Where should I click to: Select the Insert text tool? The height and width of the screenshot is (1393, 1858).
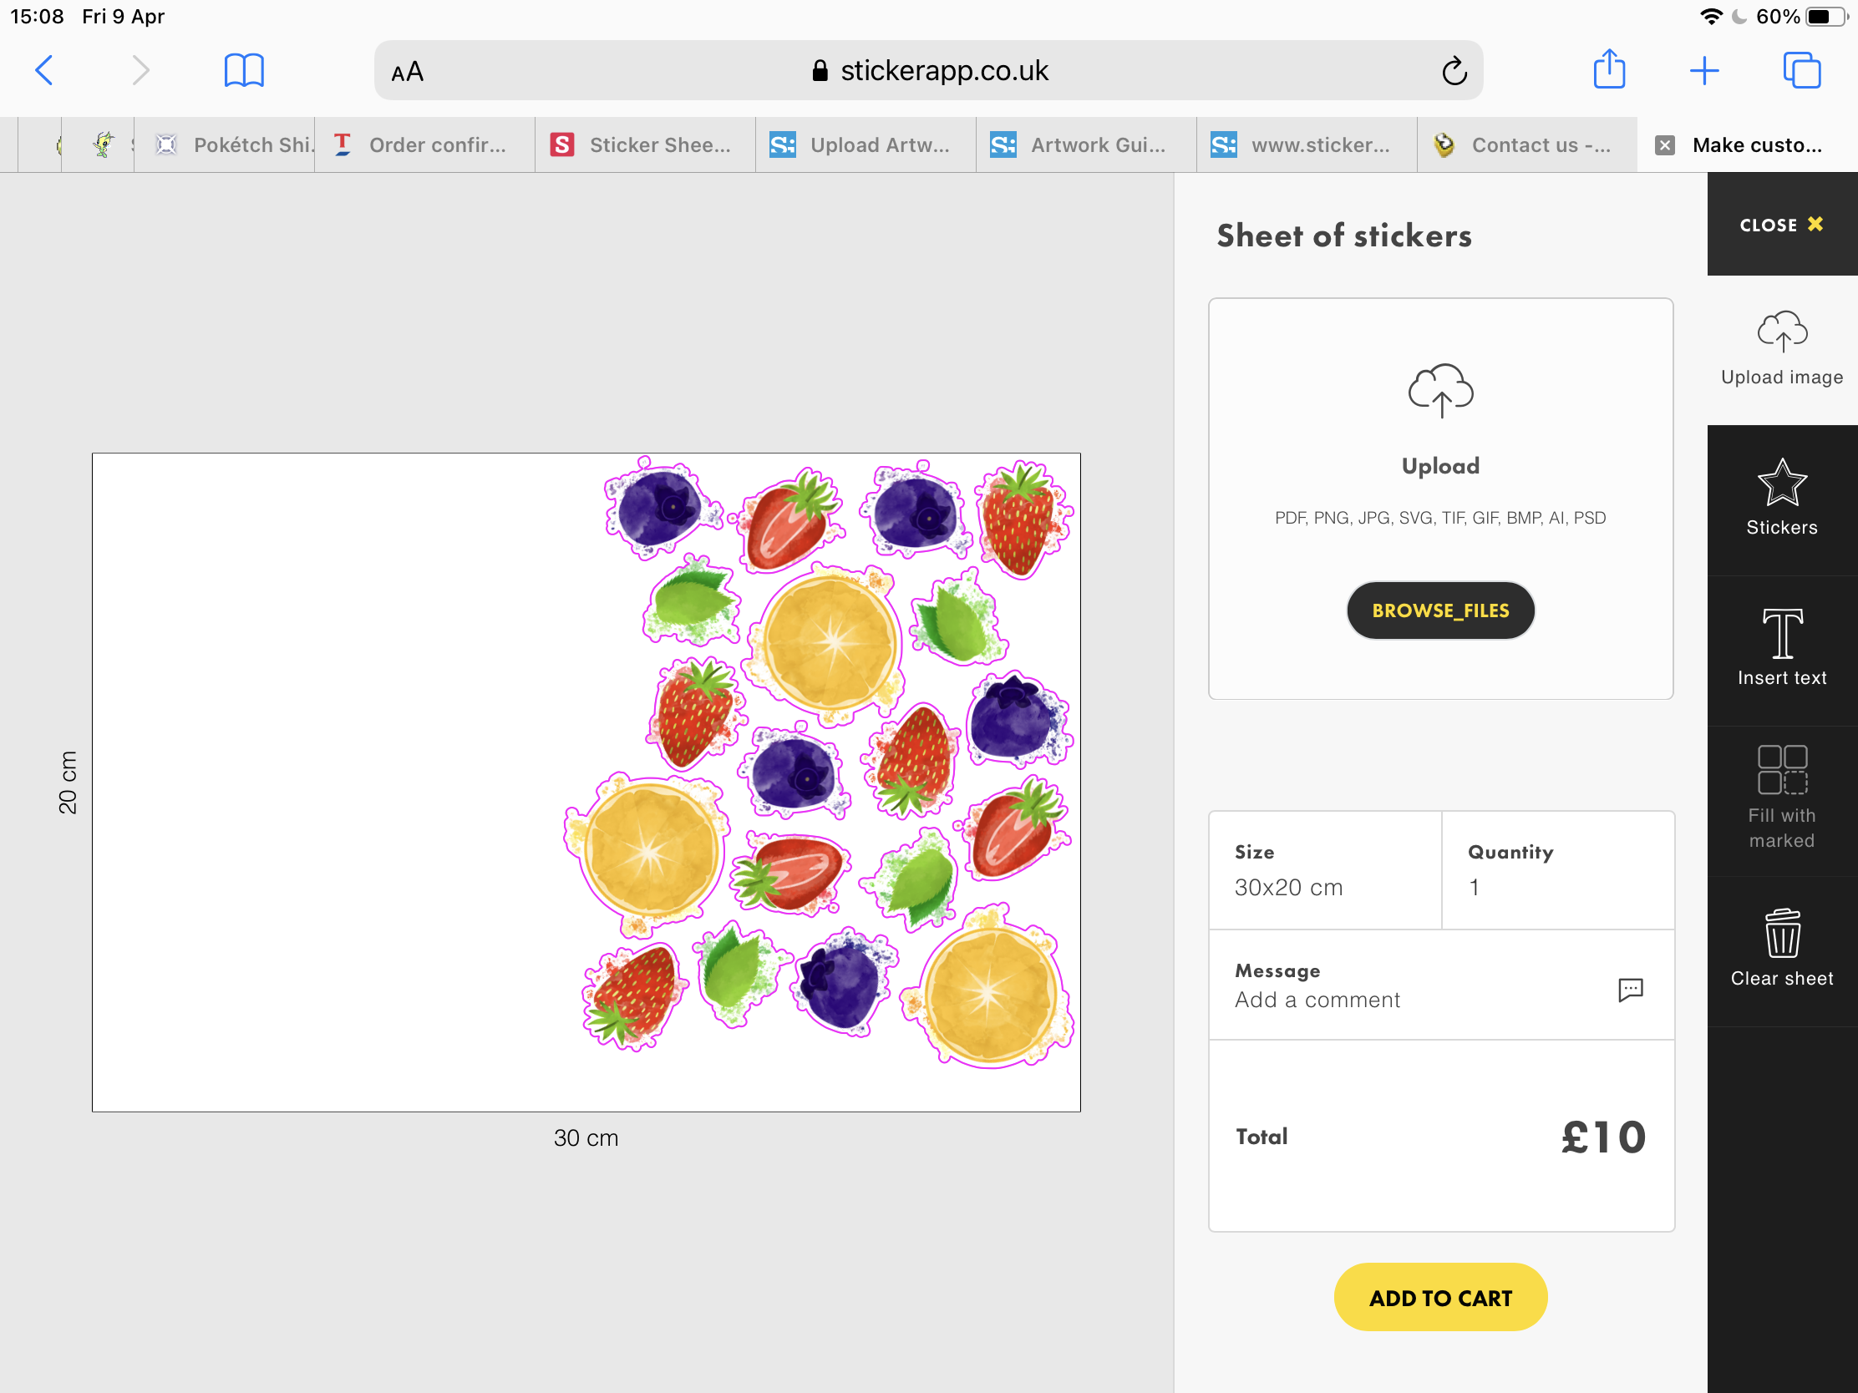(1781, 648)
